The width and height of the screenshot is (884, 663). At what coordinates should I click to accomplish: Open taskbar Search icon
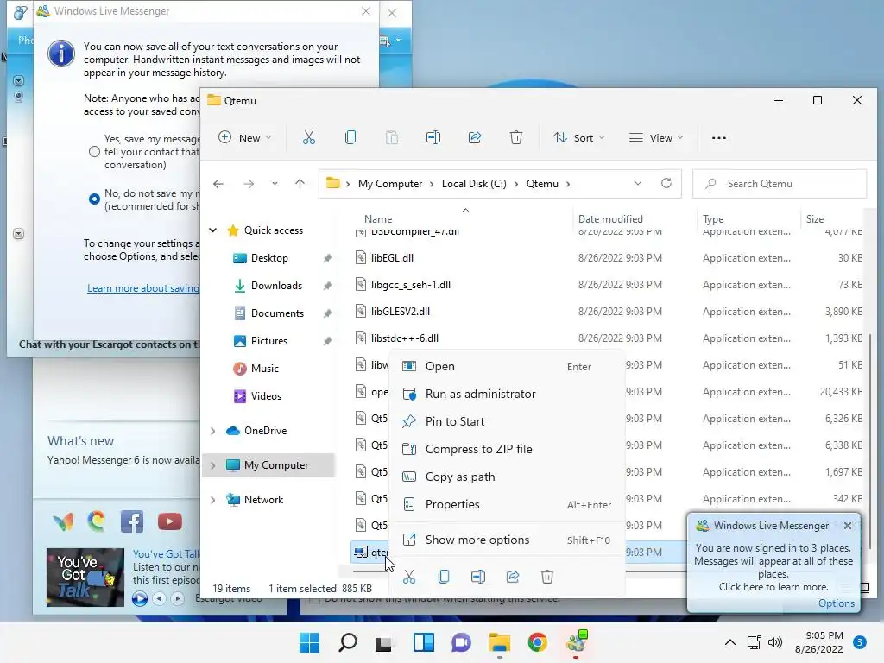point(347,642)
